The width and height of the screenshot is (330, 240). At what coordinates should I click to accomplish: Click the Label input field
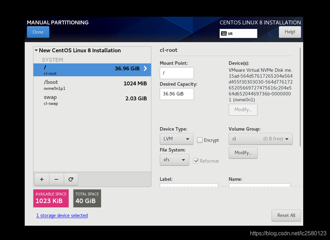(x=189, y=185)
